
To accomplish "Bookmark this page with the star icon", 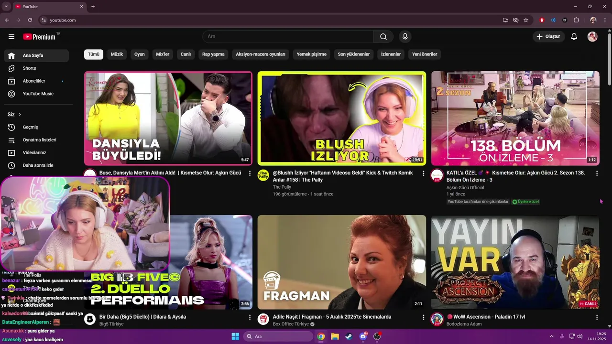I will click(x=526, y=20).
